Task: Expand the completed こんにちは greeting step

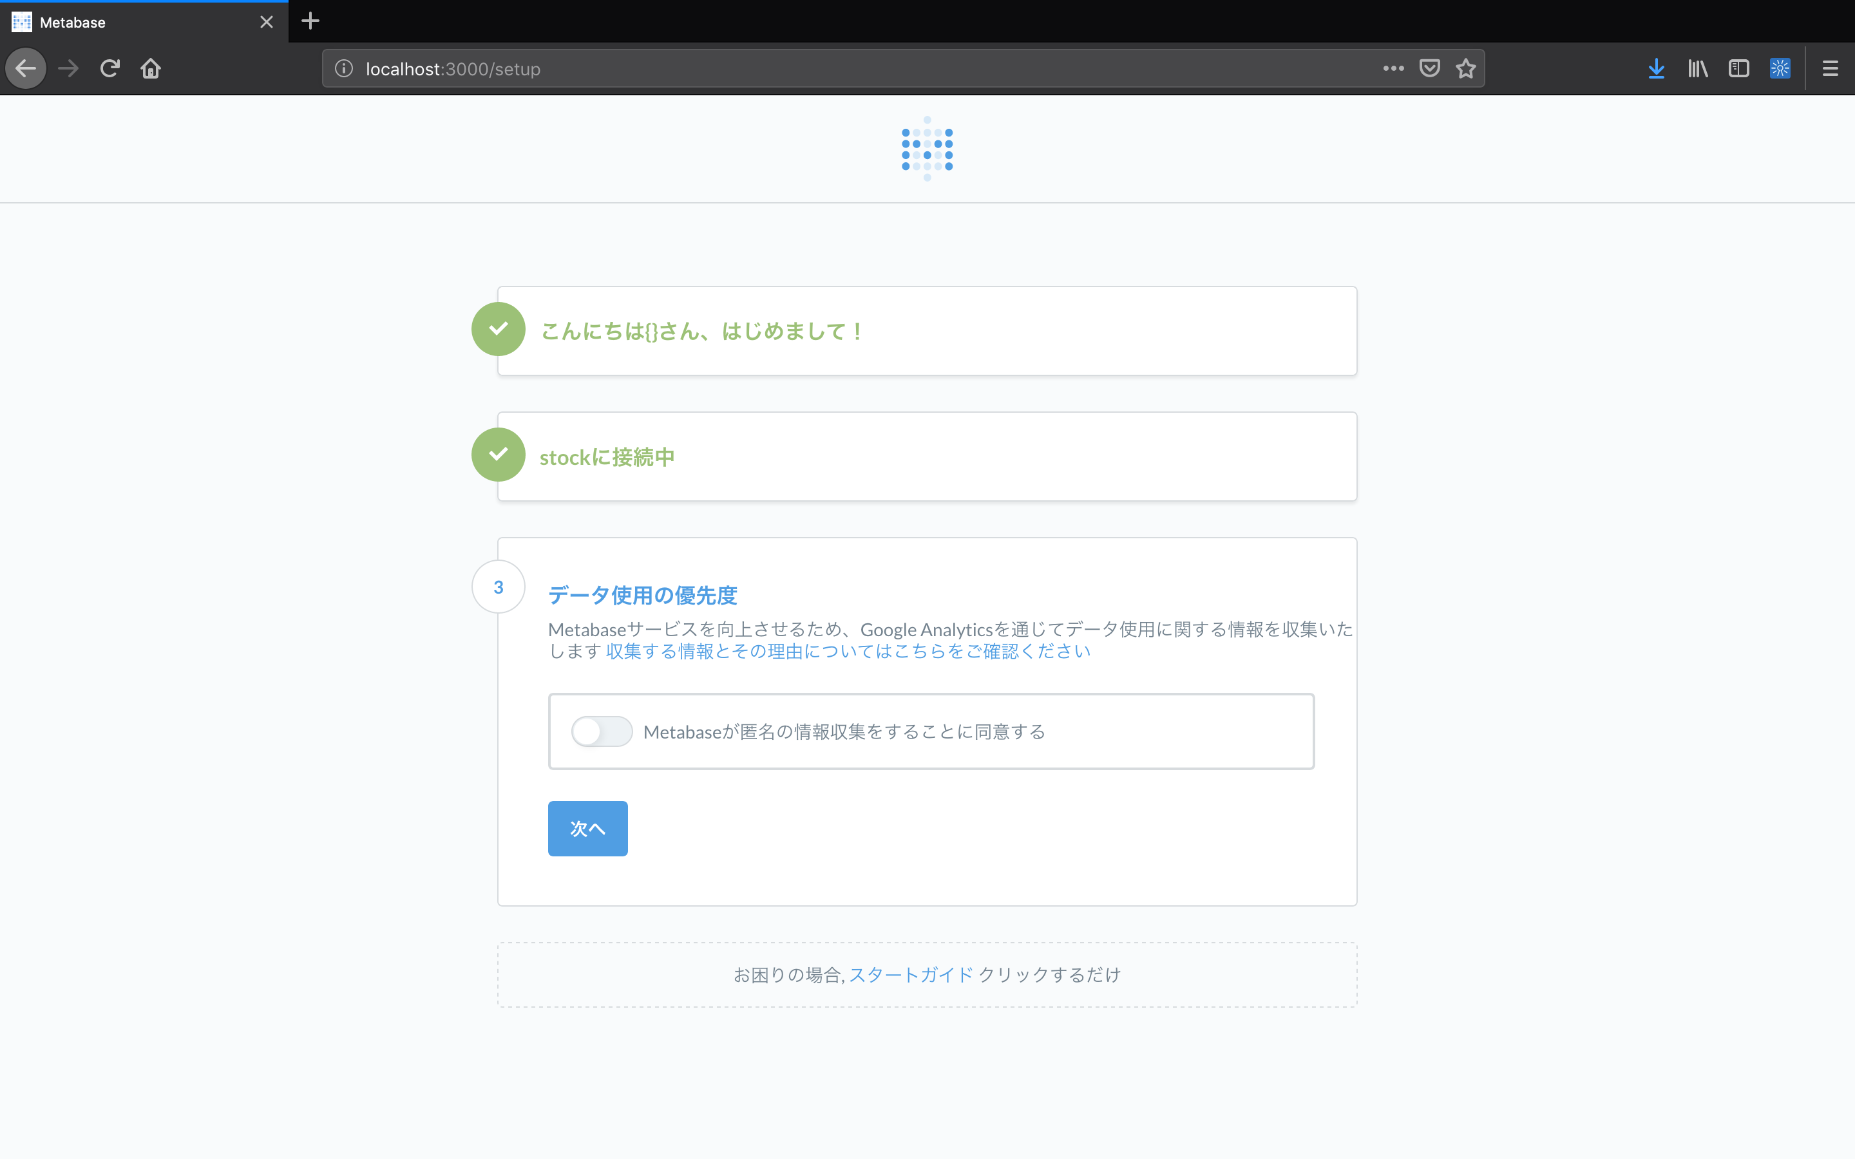Action: pyautogui.click(x=702, y=331)
